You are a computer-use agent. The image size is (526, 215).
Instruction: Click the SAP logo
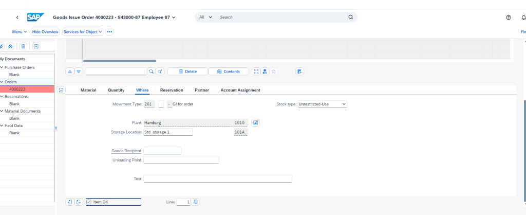click(35, 17)
